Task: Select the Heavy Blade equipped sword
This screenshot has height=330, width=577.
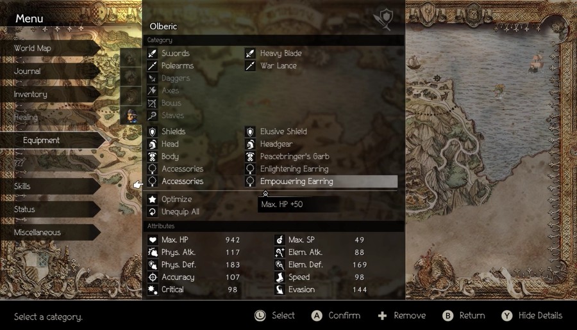Action: pos(280,53)
